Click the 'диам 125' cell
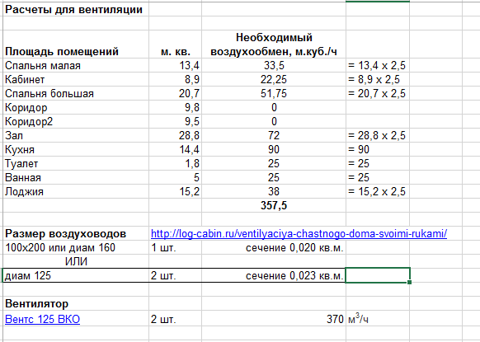Viewport: 480px width, 342px height. pyautogui.click(x=76, y=275)
